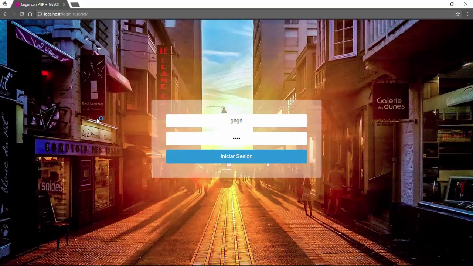Select the Login con PHP + MySQL tab
Screen dimensions: 473x266
[x=40, y=4]
